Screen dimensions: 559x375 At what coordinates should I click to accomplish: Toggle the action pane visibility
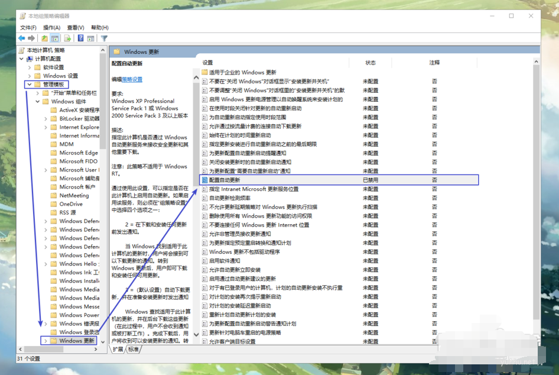click(90, 38)
